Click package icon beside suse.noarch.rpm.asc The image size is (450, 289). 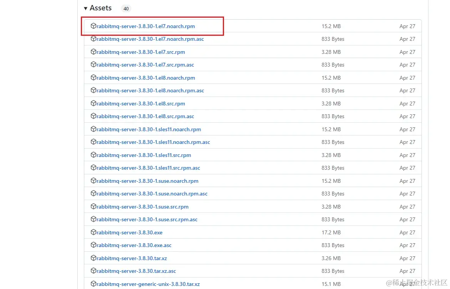pos(93,194)
